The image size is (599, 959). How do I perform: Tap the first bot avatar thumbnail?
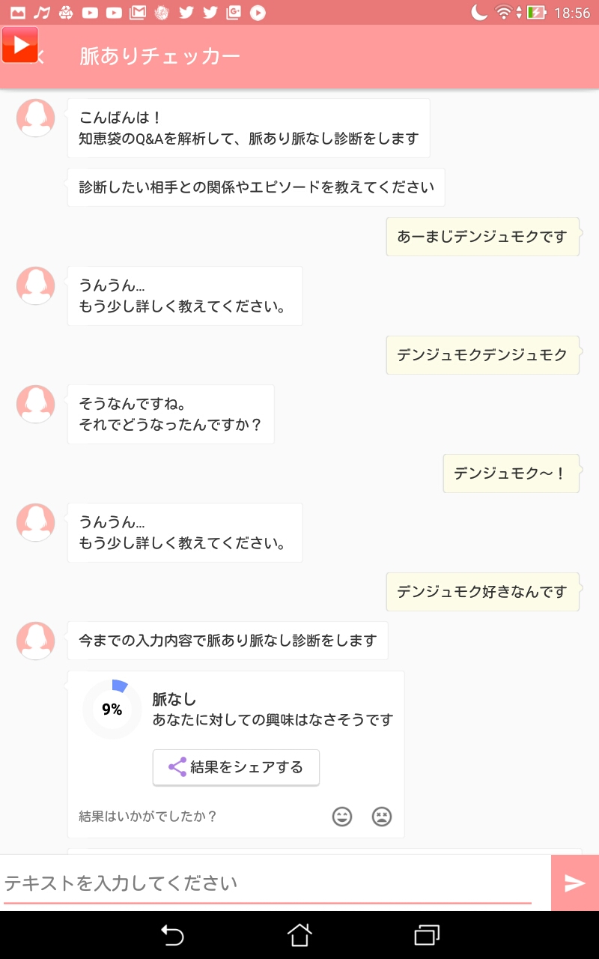[36, 118]
